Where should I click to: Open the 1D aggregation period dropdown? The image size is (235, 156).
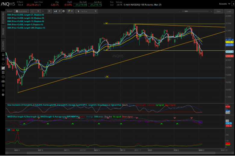35,11
